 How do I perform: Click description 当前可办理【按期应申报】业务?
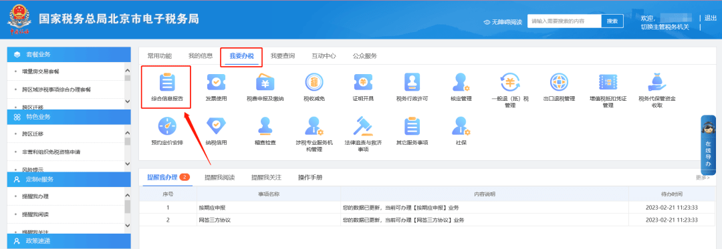click(x=422, y=208)
